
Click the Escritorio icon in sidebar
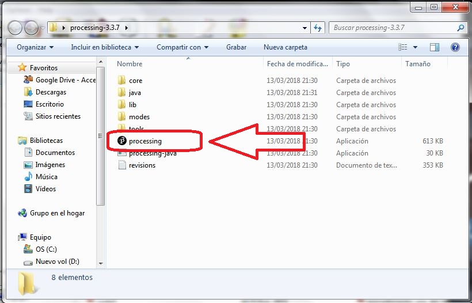click(28, 104)
